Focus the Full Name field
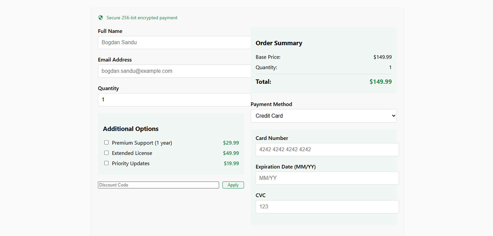 point(175,42)
